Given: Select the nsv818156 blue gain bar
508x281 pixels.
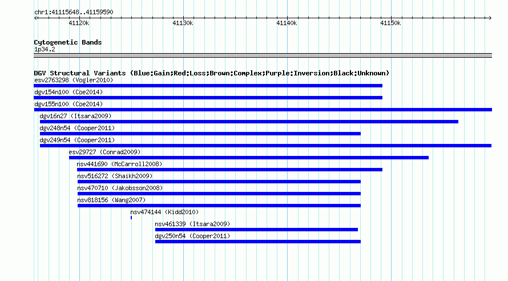Looking at the screenshot, I should click(x=219, y=206).
